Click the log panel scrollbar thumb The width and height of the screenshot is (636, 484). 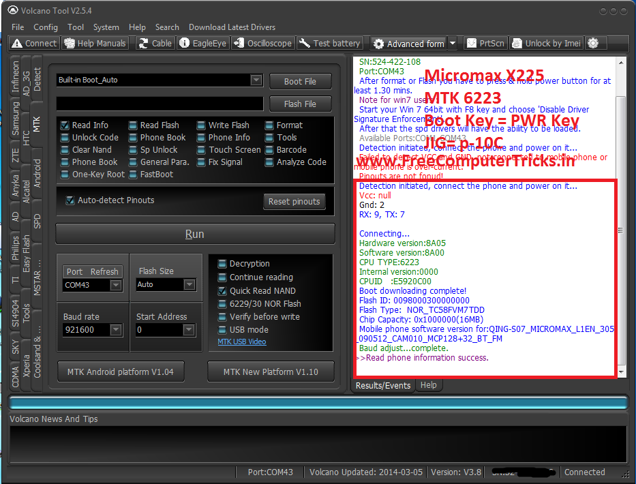[620, 230]
